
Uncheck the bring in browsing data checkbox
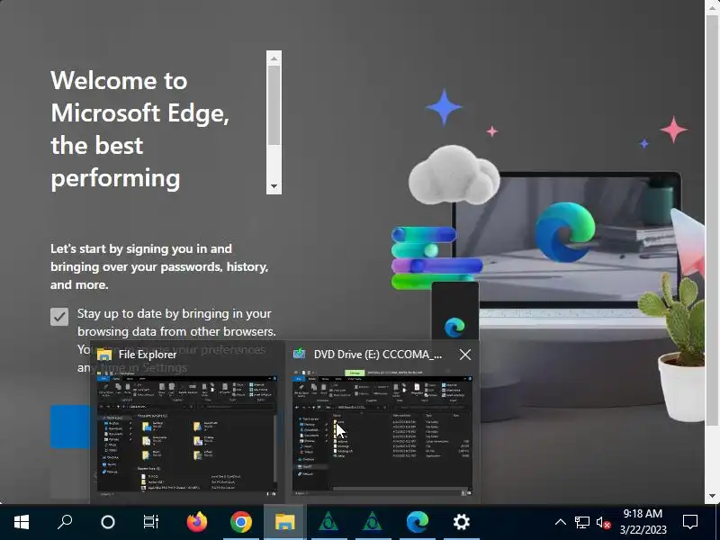point(59,317)
